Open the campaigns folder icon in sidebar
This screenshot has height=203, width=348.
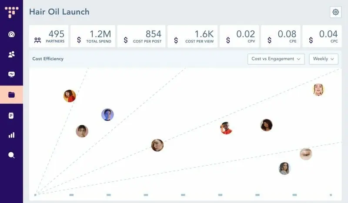tap(11, 95)
